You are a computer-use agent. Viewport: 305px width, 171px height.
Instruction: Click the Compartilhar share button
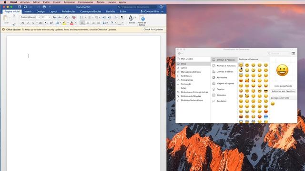150,11
